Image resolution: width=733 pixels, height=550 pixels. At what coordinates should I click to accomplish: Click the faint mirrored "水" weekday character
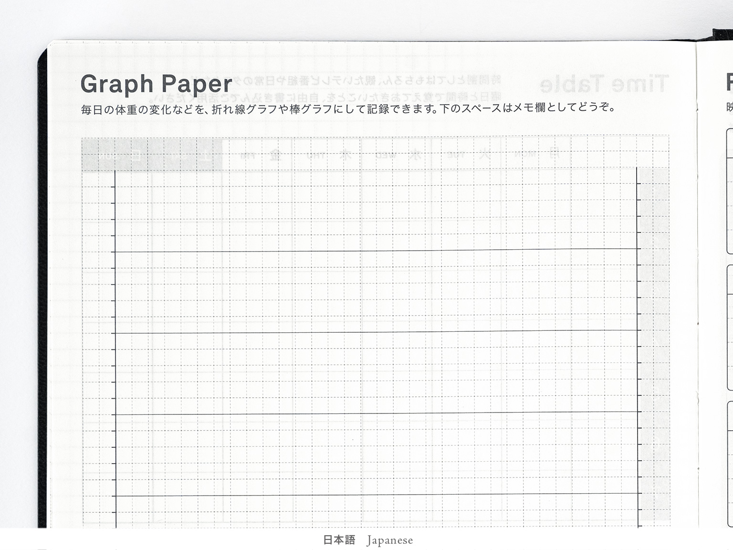(x=415, y=155)
